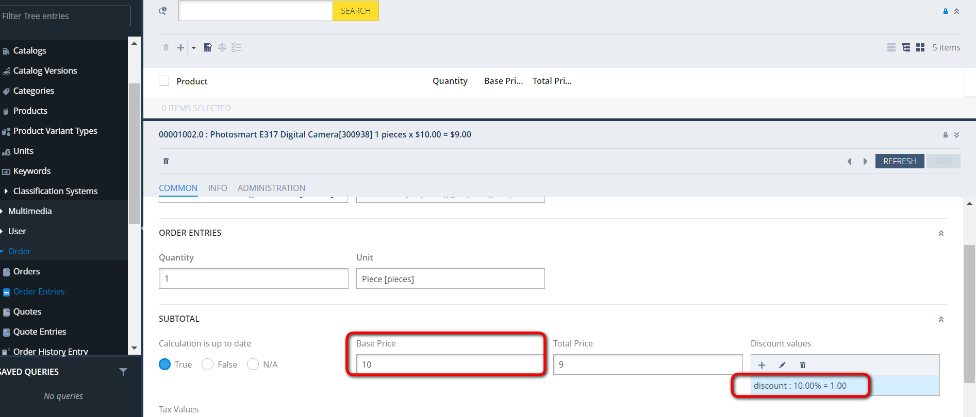This screenshot has width=976, height=417.
Task: Switch to the COMMON tab
Action: (178, 188)
